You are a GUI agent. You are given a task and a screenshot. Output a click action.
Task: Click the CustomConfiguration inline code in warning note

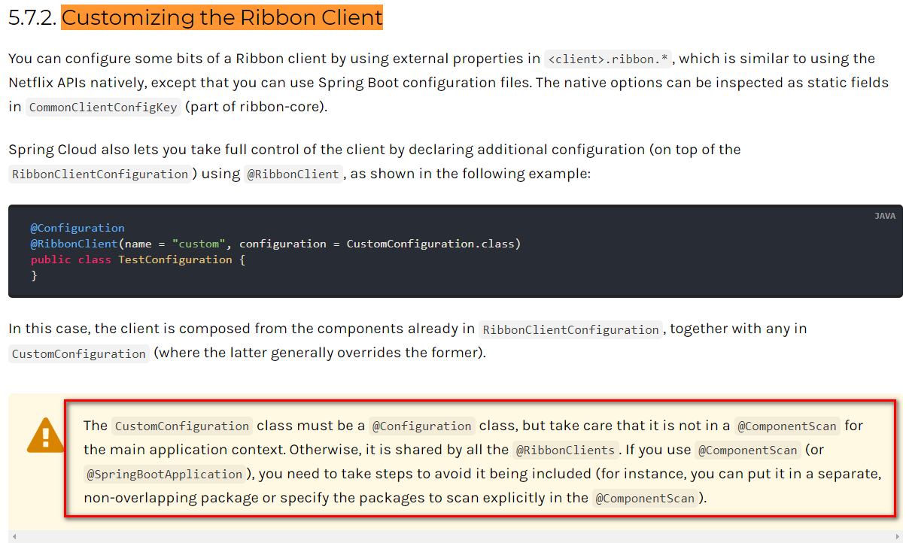tap(181, 426)
